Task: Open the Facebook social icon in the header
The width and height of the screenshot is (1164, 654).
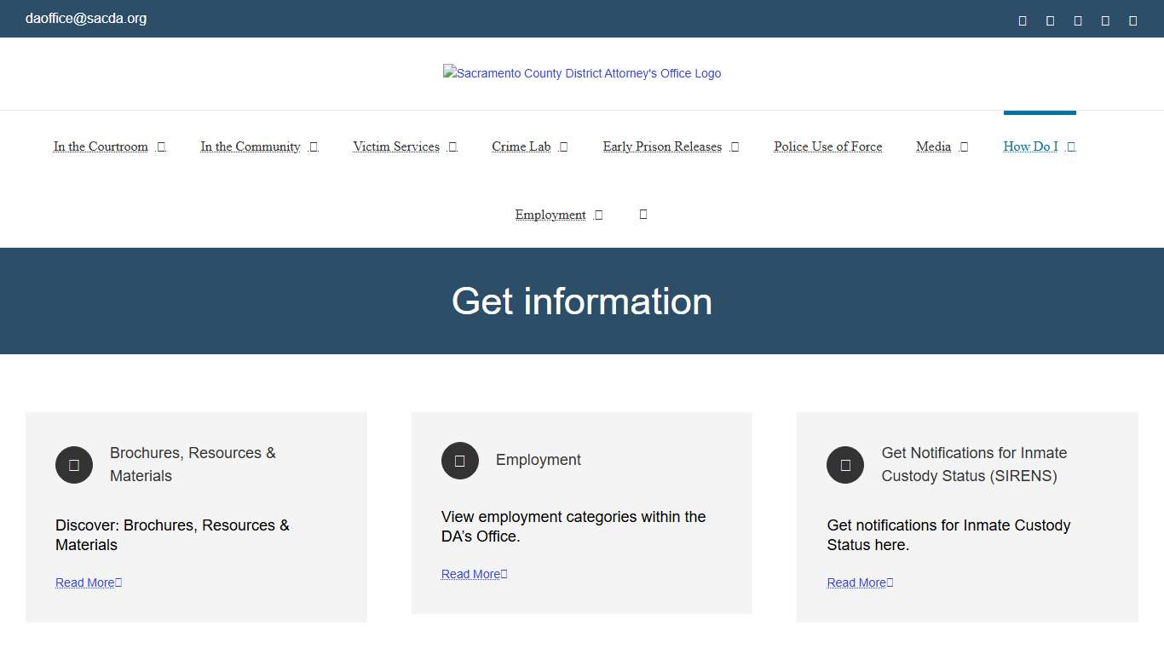Action: [1022, 19]
